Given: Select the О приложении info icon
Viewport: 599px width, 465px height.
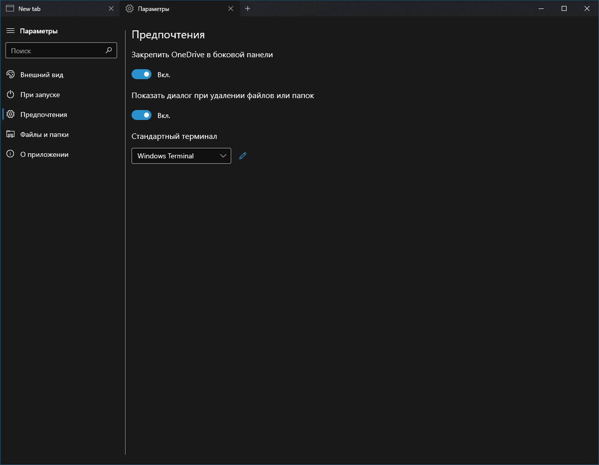Looking at the screenshot, I should coord(10,154).
